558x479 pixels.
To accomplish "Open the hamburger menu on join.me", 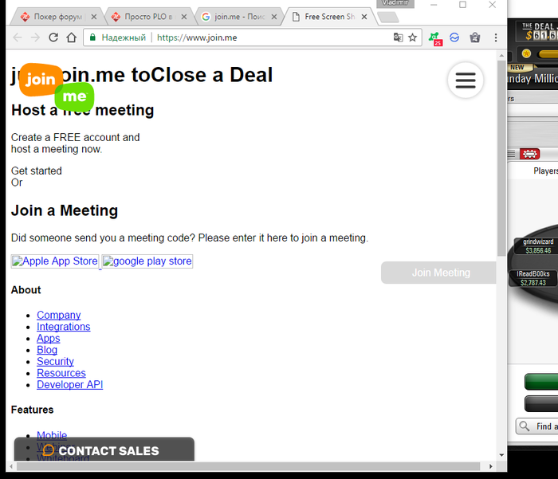I will tap(466, 80).
